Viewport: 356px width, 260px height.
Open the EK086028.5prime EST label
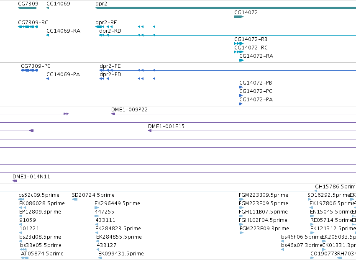[x=42, y=203]
